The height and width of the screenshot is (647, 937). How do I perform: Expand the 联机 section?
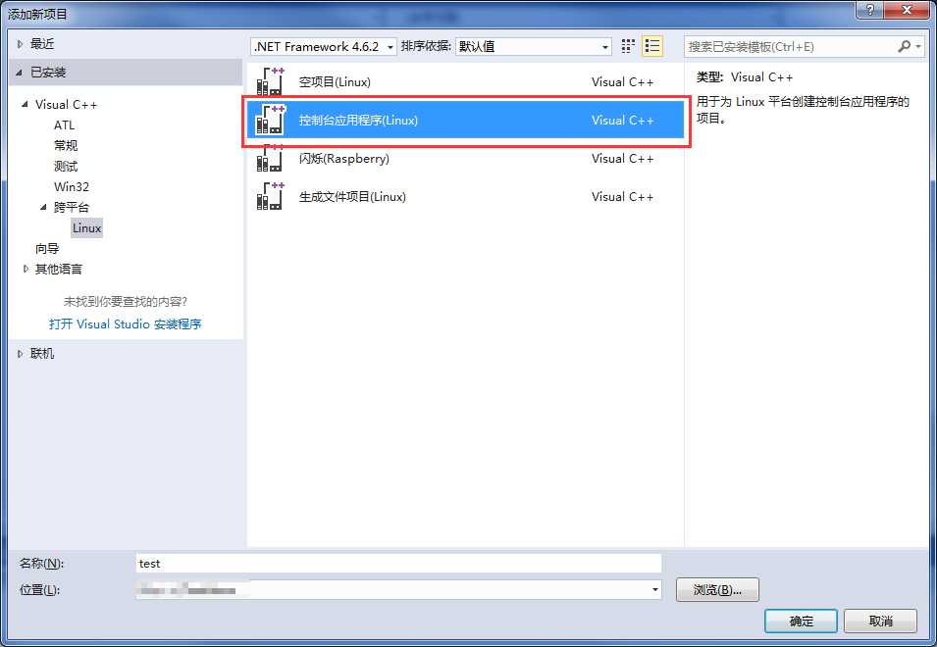click(x=21, y=354)
